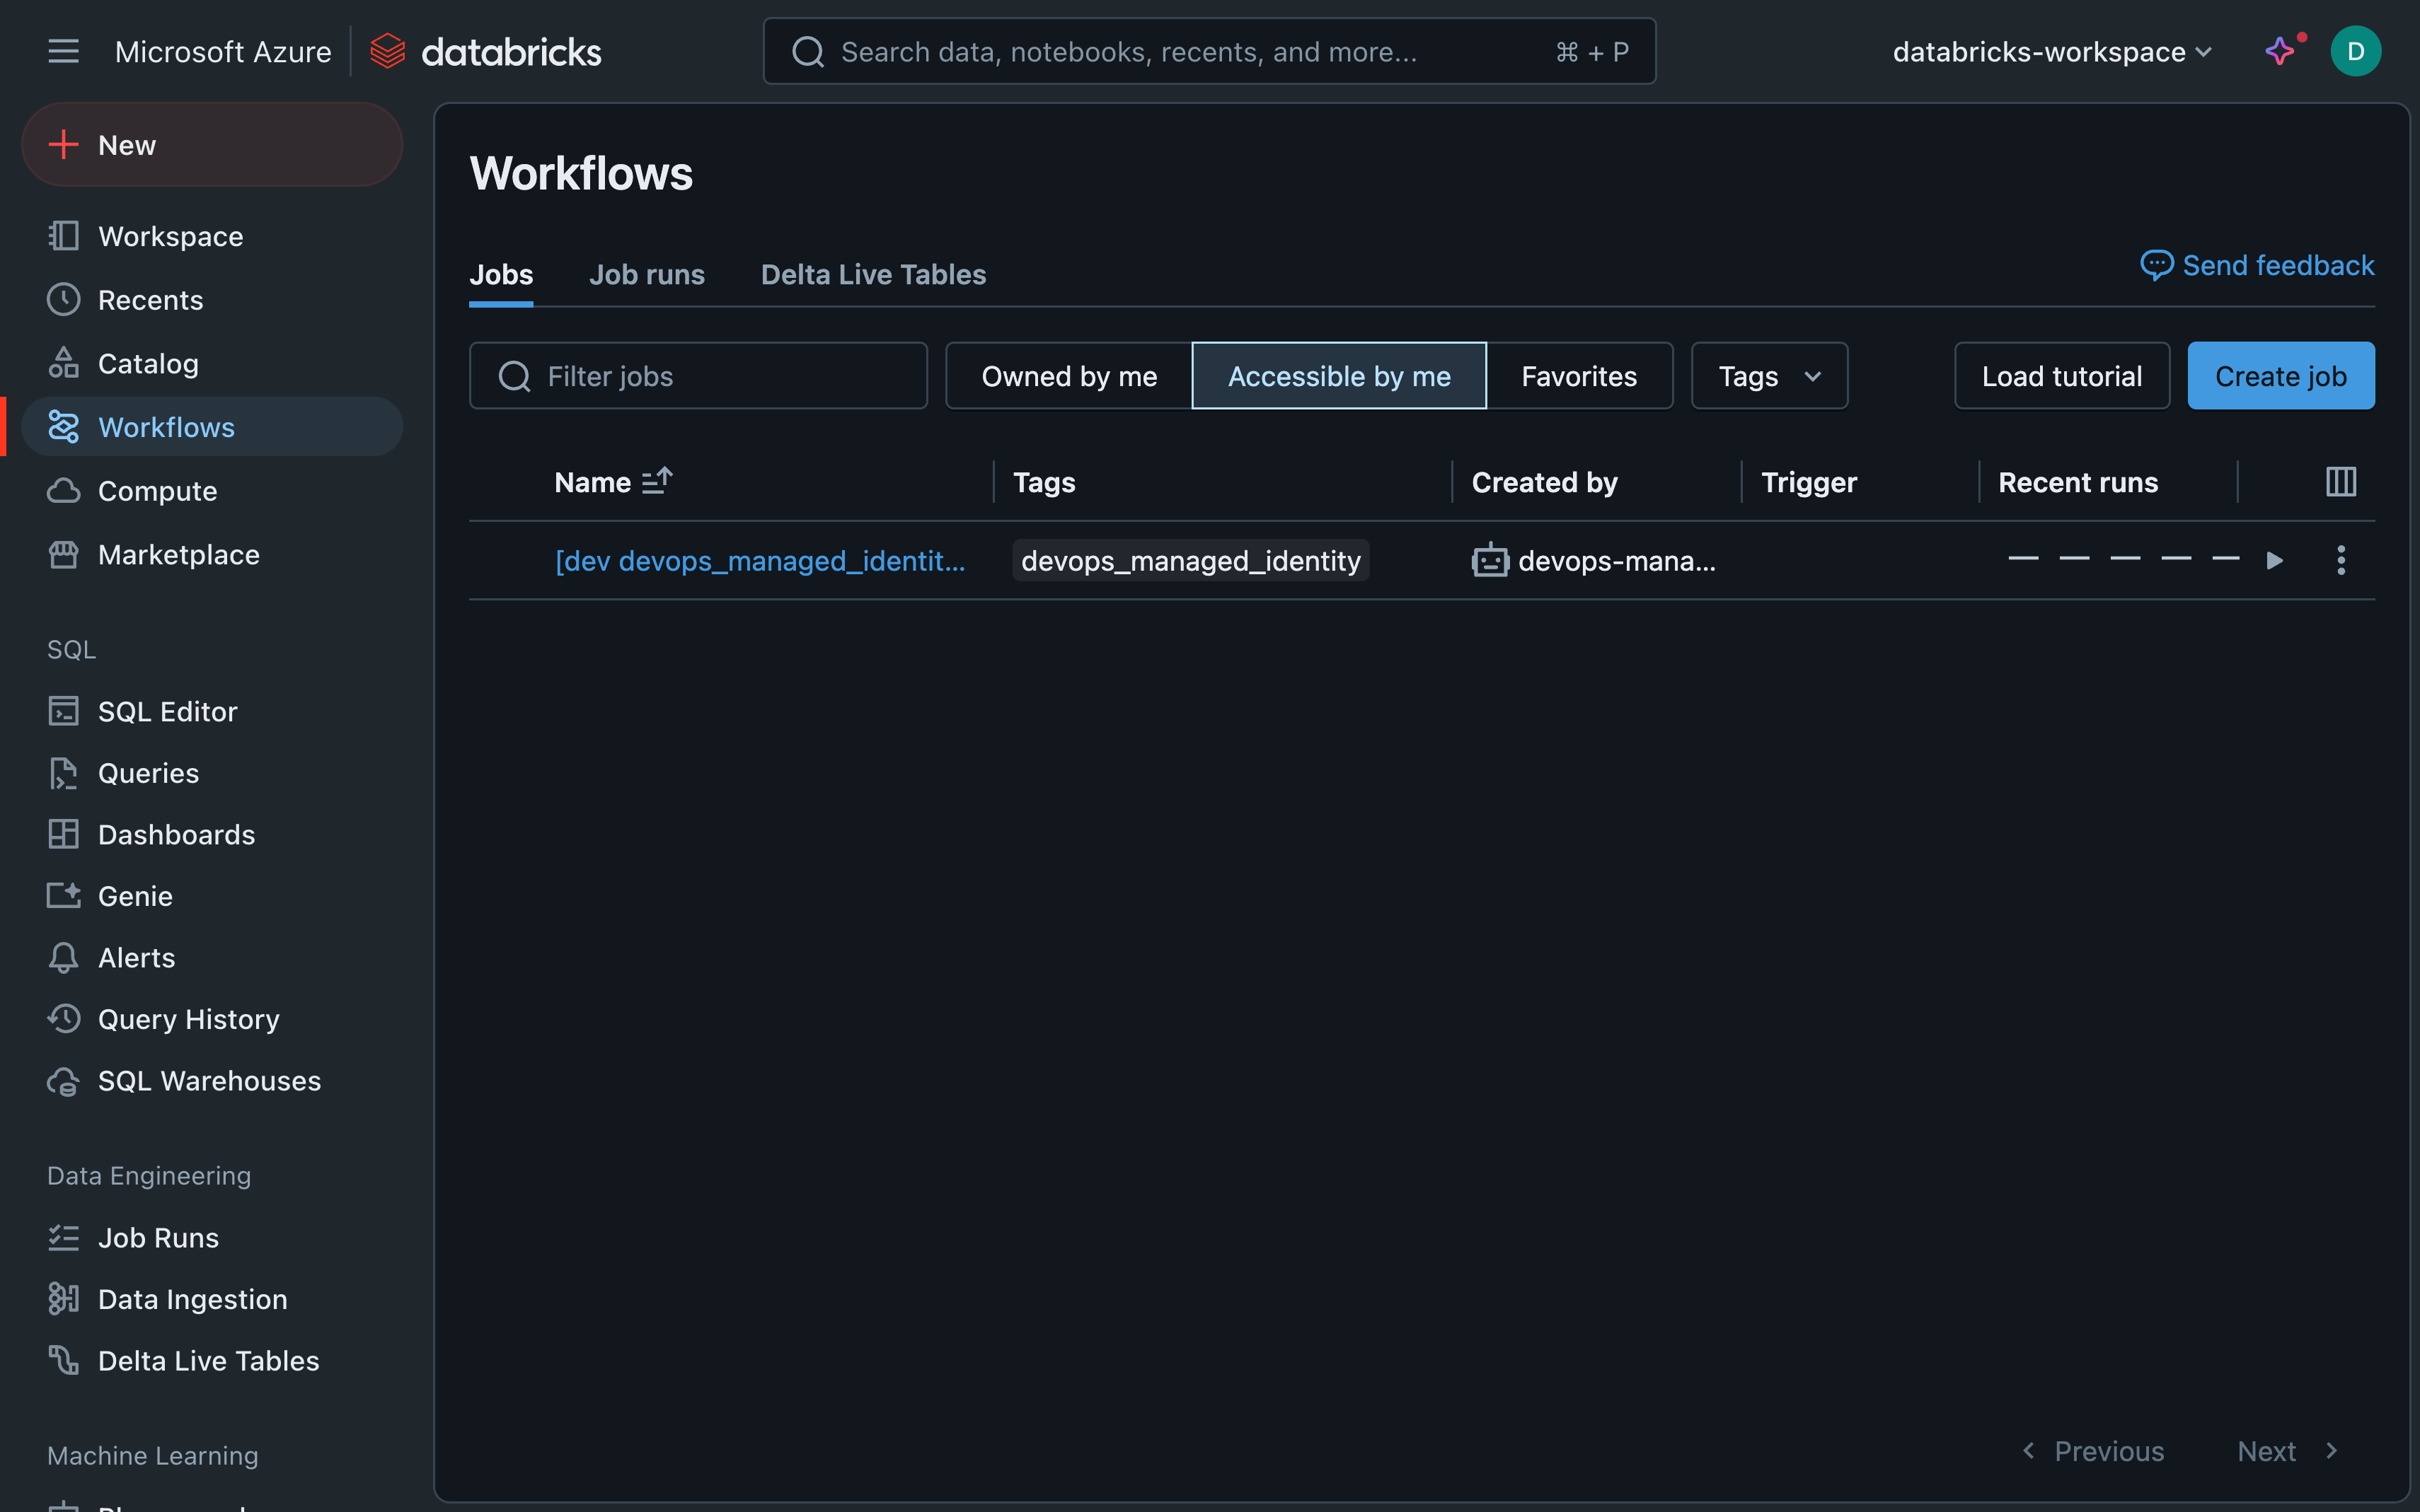
Task: Sort jobs by the Name sort arrow
Action: [x=657, y=482]
